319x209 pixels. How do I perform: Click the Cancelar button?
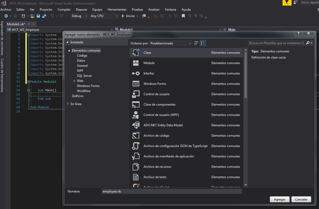(301, 199)
